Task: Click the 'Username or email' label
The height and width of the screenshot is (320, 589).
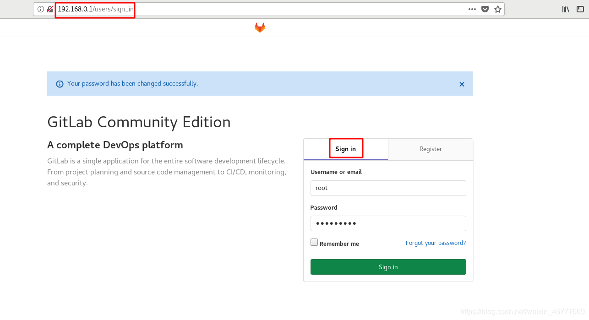Action: [x=336, y=172]
